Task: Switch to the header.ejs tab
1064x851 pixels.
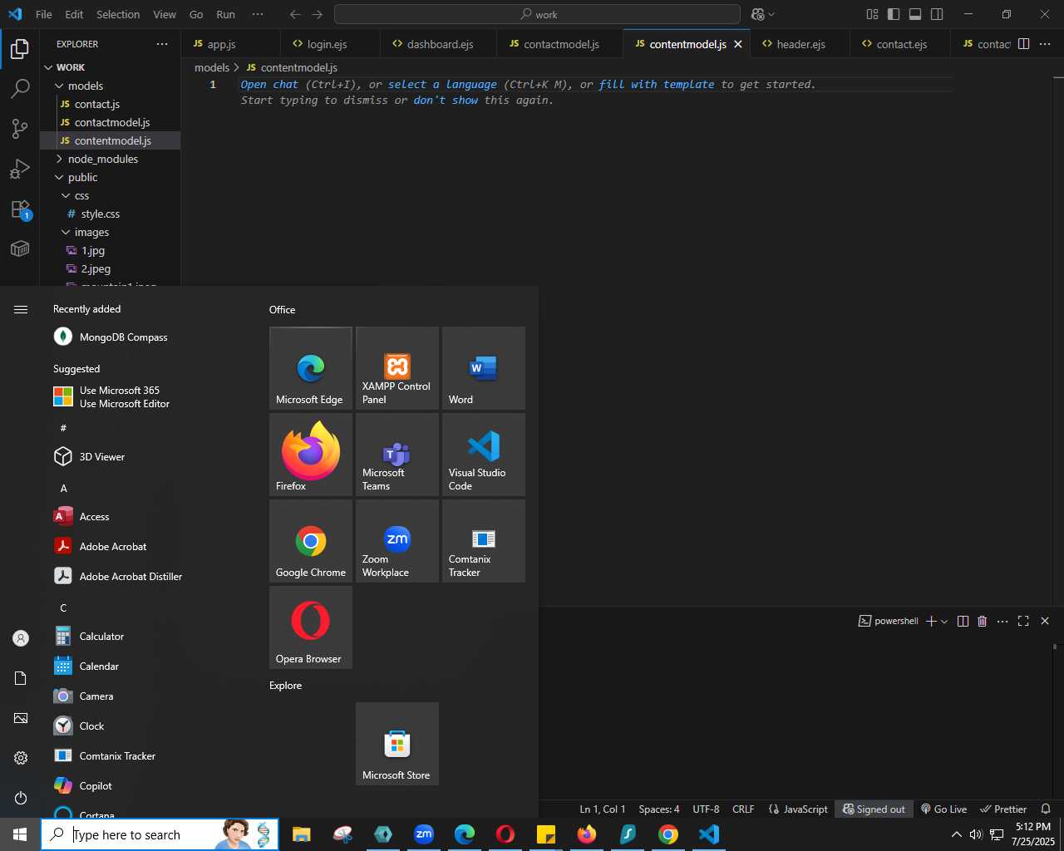Action: point(800,44)
